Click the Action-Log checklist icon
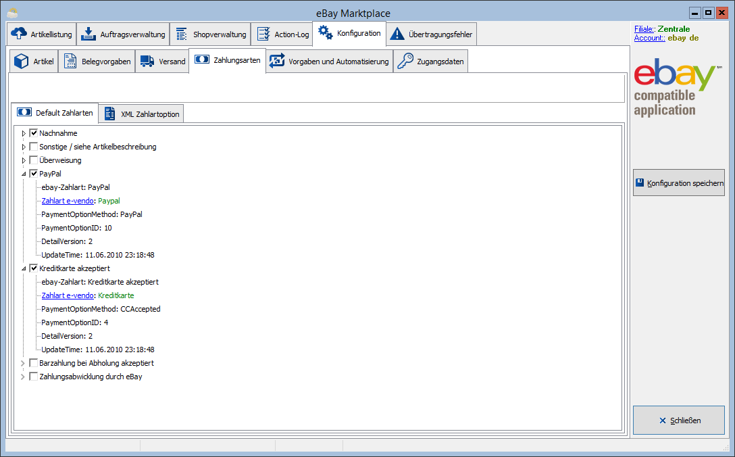Image resolution: width=735 pixels, height=457 pixels. coord(264,34)
